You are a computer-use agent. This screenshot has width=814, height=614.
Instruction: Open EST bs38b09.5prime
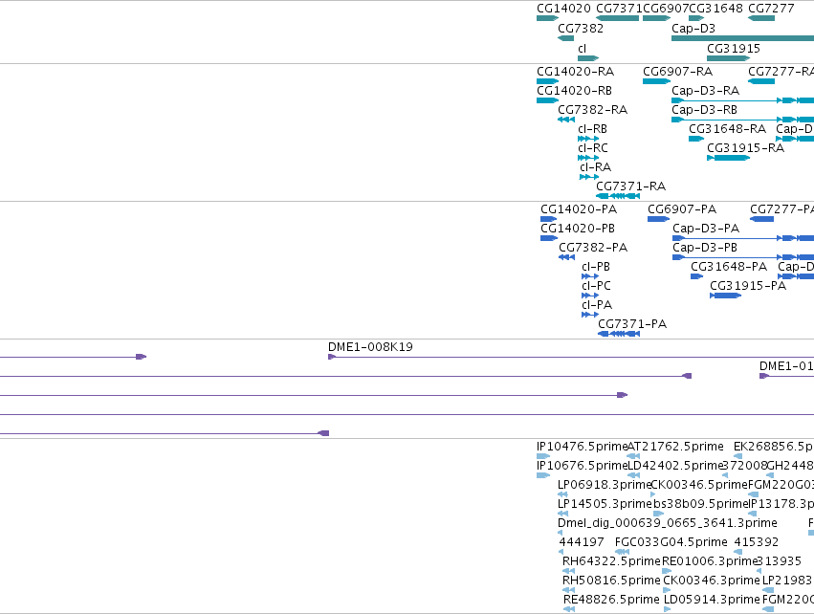[x=658, y=515]
